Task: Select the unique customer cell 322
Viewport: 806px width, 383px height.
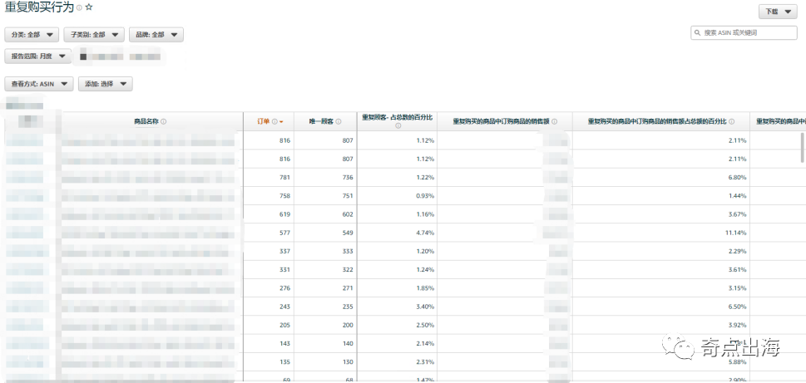Action: (348, 269)
